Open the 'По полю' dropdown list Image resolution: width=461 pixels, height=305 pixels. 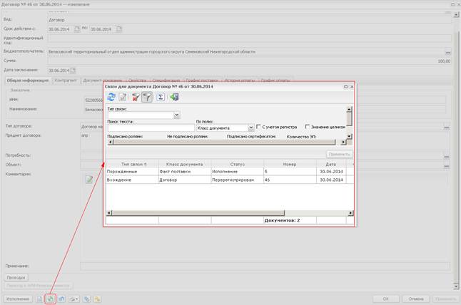tap(250, 128)
